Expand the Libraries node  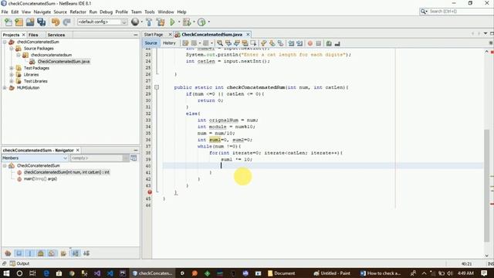(x=12, y=75)
